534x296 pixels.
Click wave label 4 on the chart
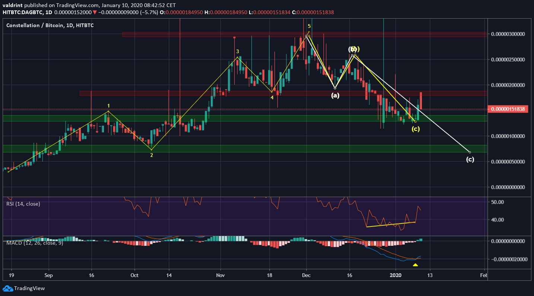272,97
